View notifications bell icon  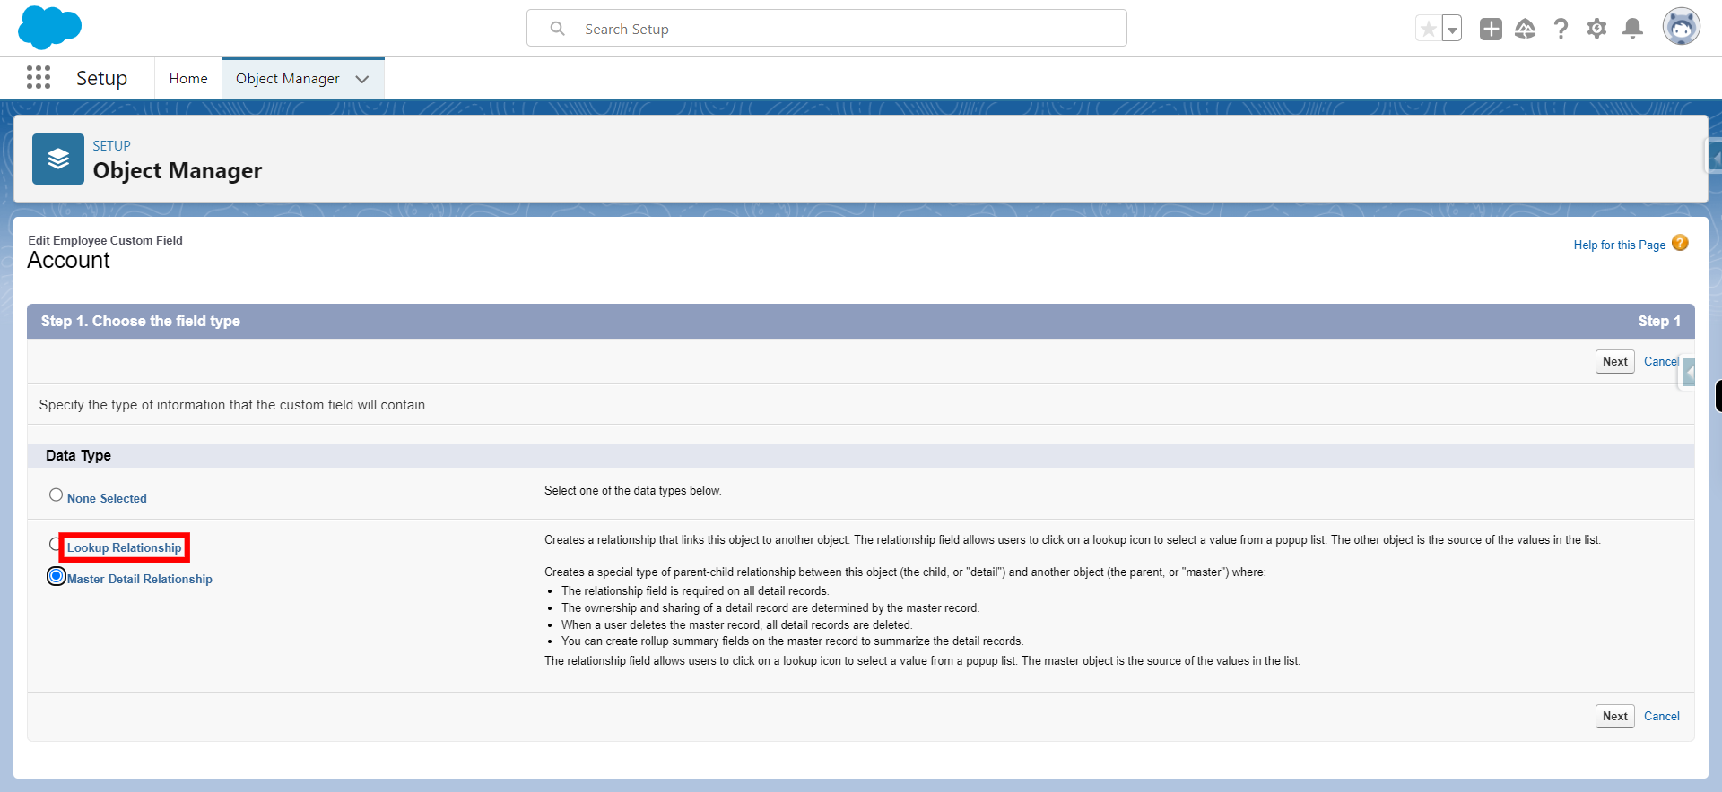pos(1633,29)
